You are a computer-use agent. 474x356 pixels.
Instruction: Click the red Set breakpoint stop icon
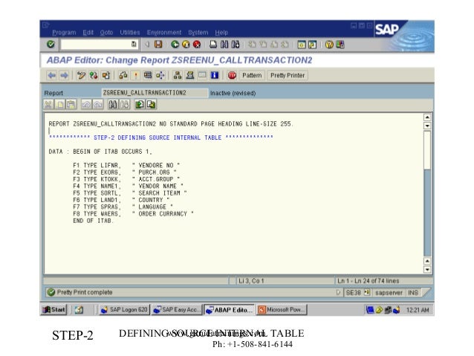232,75
